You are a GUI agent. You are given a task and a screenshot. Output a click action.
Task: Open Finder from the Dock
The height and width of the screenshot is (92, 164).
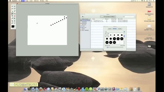(x=25, y=89)
